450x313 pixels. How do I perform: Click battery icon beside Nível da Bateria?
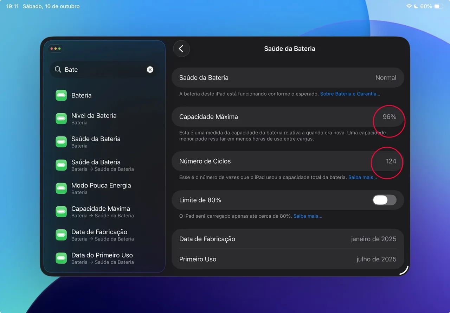point(61,119)
